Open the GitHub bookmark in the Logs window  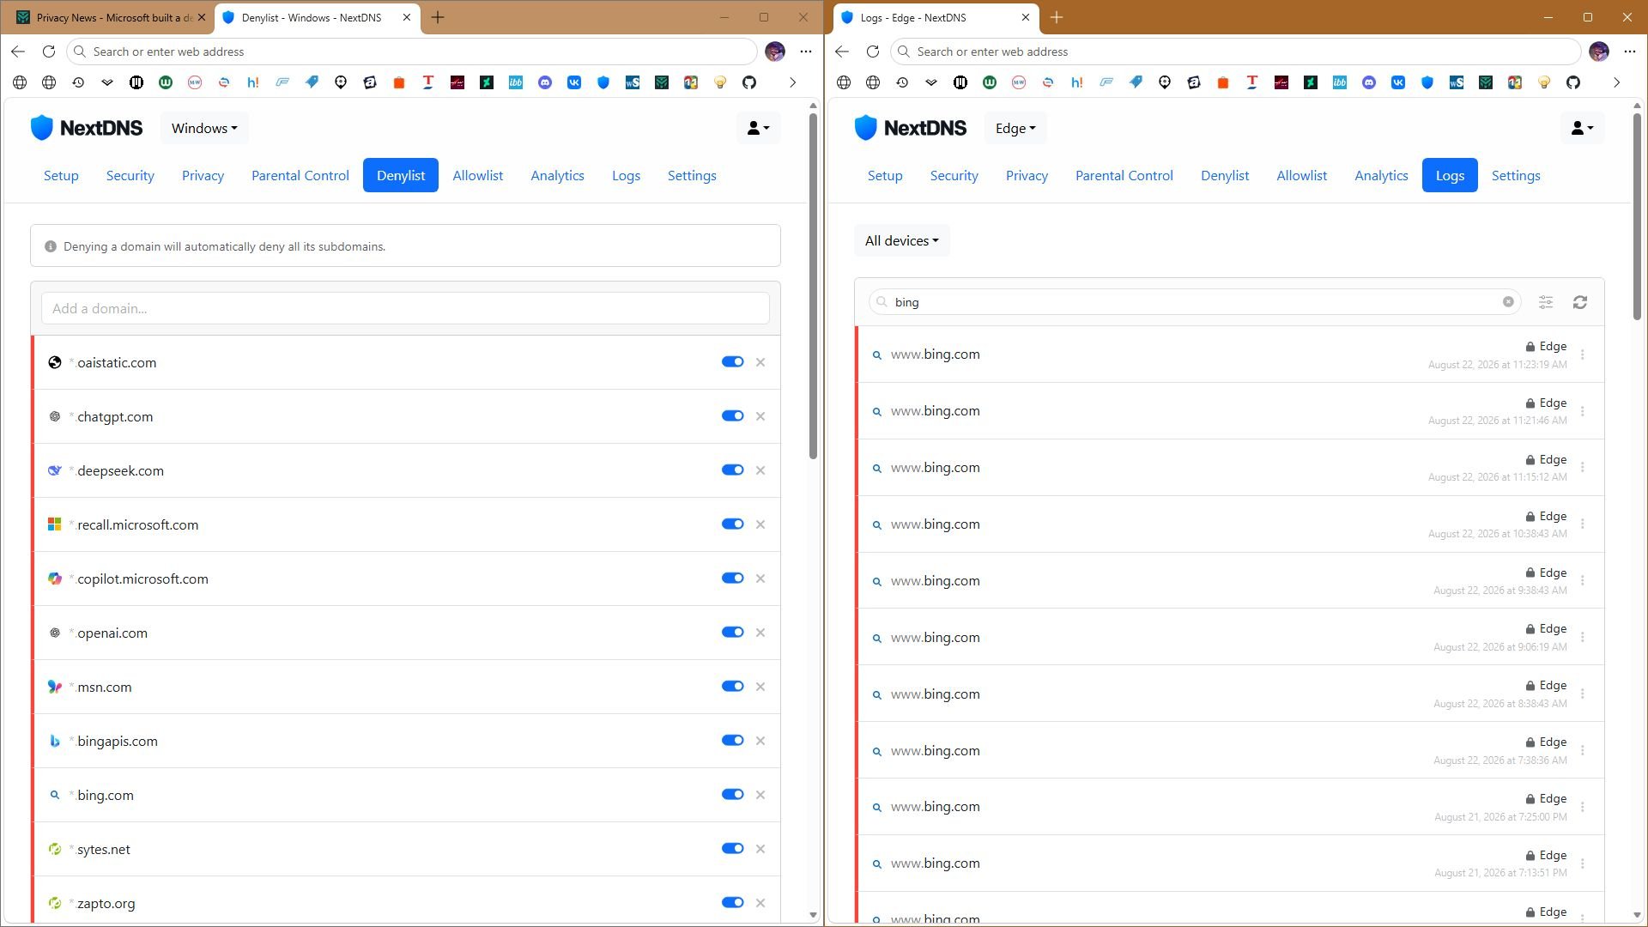1573,82
